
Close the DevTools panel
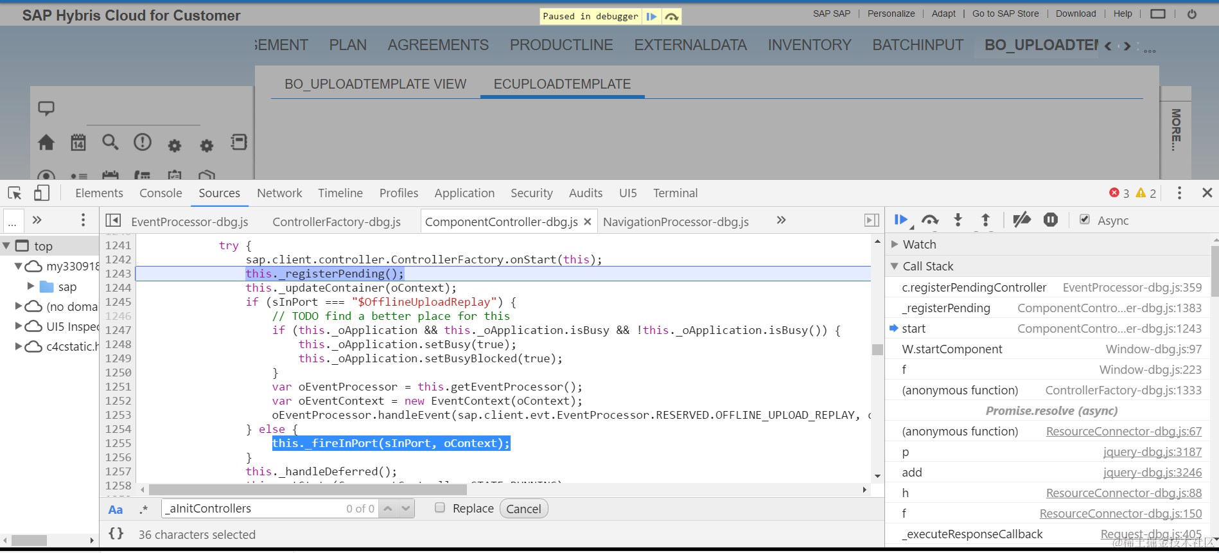pos(1207,193)
